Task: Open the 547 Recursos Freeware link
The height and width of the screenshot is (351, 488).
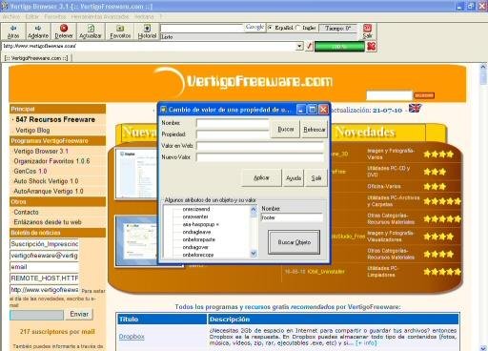Action: [x=55, y=119]
